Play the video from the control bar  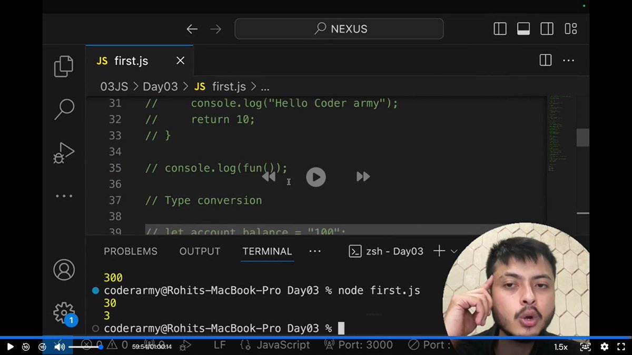tap(10, 347)
